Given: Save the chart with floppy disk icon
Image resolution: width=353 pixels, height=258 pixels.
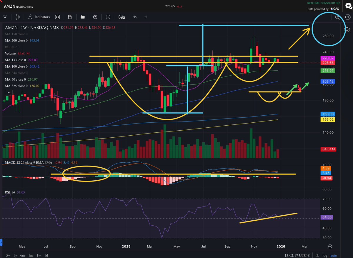Looking at the screenshot, I should (x=70, y=17).
